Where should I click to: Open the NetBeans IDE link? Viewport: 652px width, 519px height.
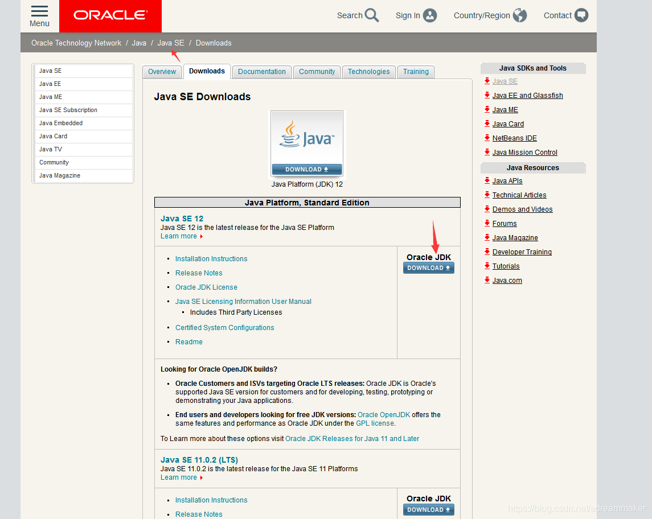(x=515, y=138)
